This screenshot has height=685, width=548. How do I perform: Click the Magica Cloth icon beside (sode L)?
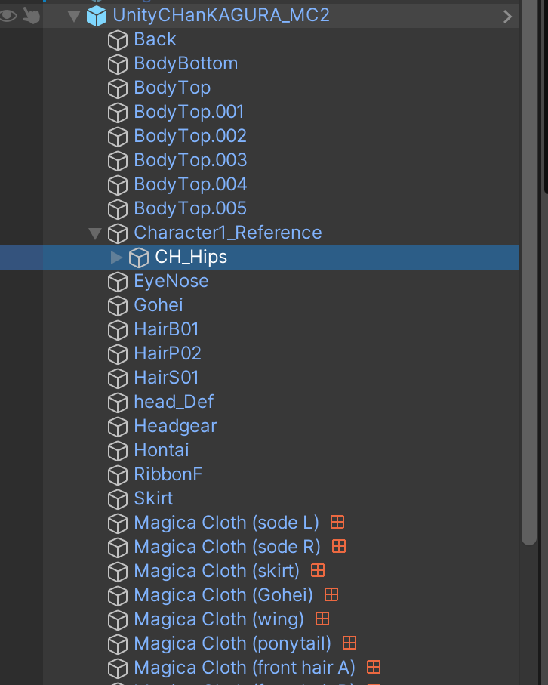tap(337, 522)
